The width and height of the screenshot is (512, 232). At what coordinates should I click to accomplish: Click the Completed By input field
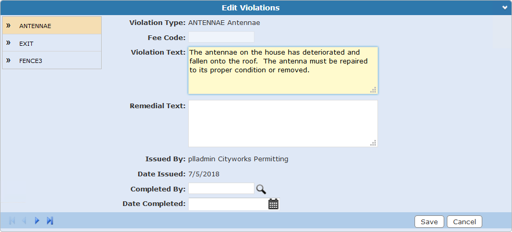[221, 188]
